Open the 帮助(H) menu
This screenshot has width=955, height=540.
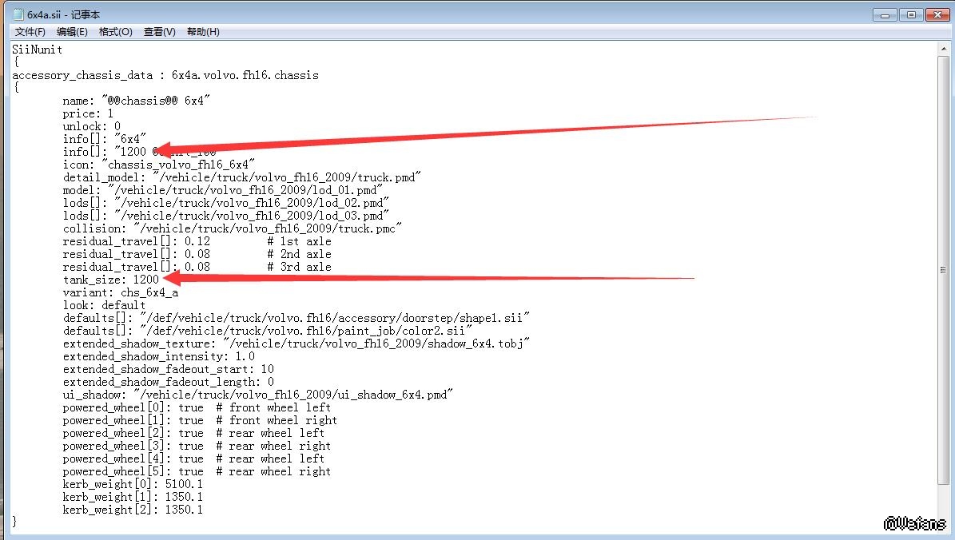pyautogui.click(x=203, y=32)
